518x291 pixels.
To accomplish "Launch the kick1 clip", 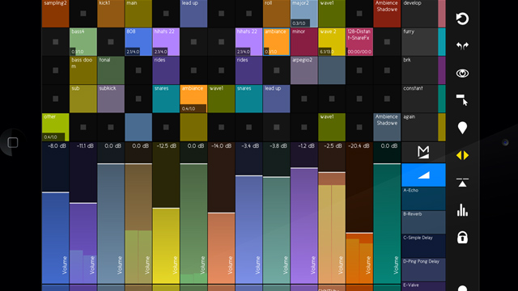I will click(111, 14).
